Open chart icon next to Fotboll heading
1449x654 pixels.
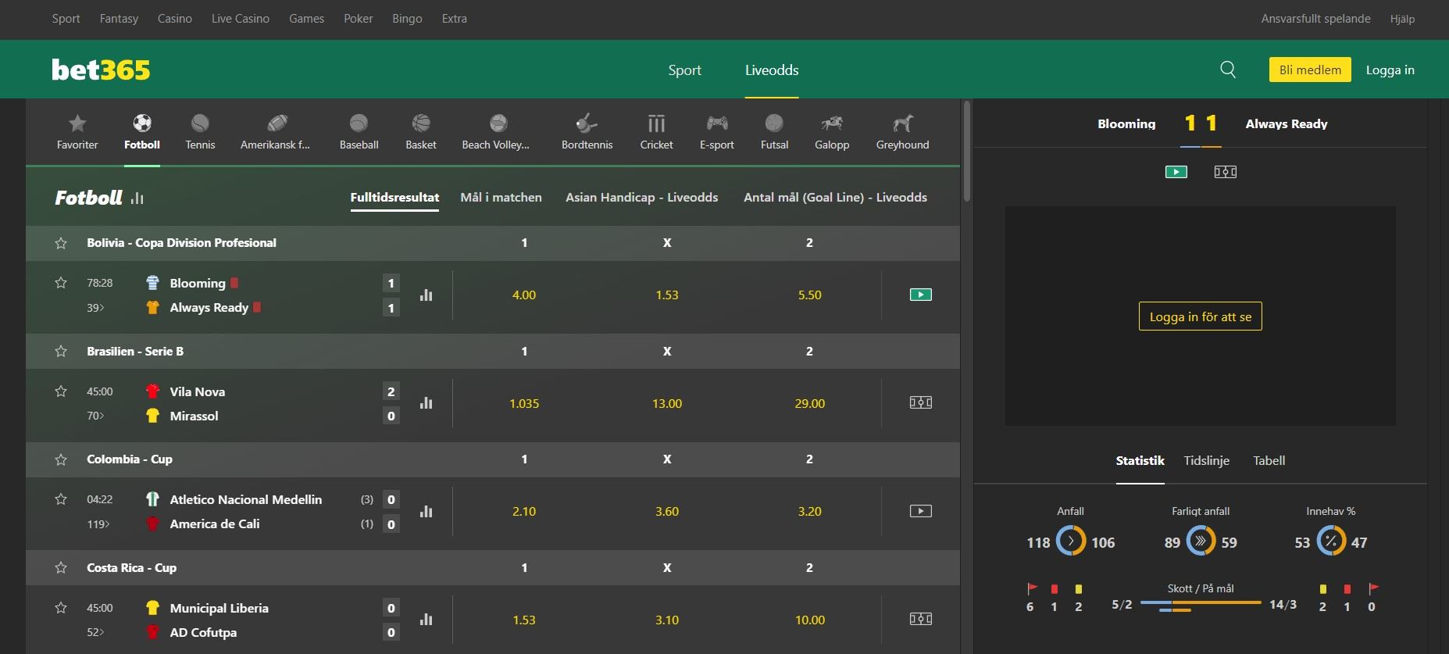click(x=137, y=198)
